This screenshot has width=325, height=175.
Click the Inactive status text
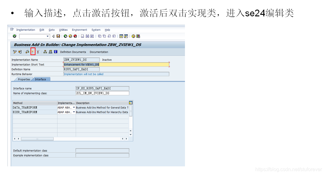pos(107,60)
